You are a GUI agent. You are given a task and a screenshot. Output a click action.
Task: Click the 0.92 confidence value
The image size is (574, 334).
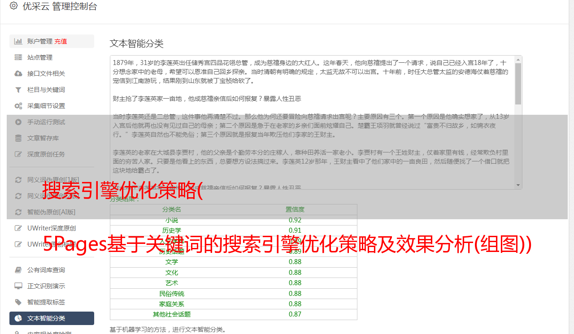295,220
